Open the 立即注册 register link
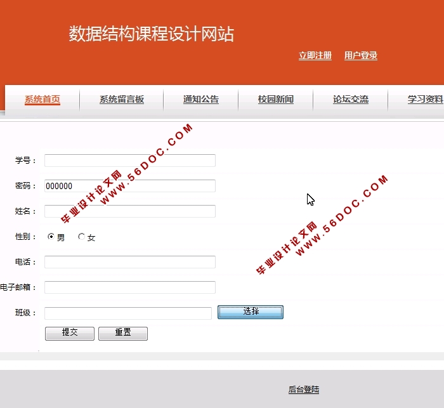 click(x=315, y=56)
